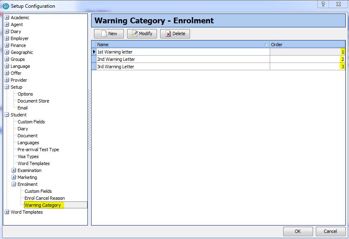Dismiss the dialog using Cancel
The image size is (349, 239).
330,231
